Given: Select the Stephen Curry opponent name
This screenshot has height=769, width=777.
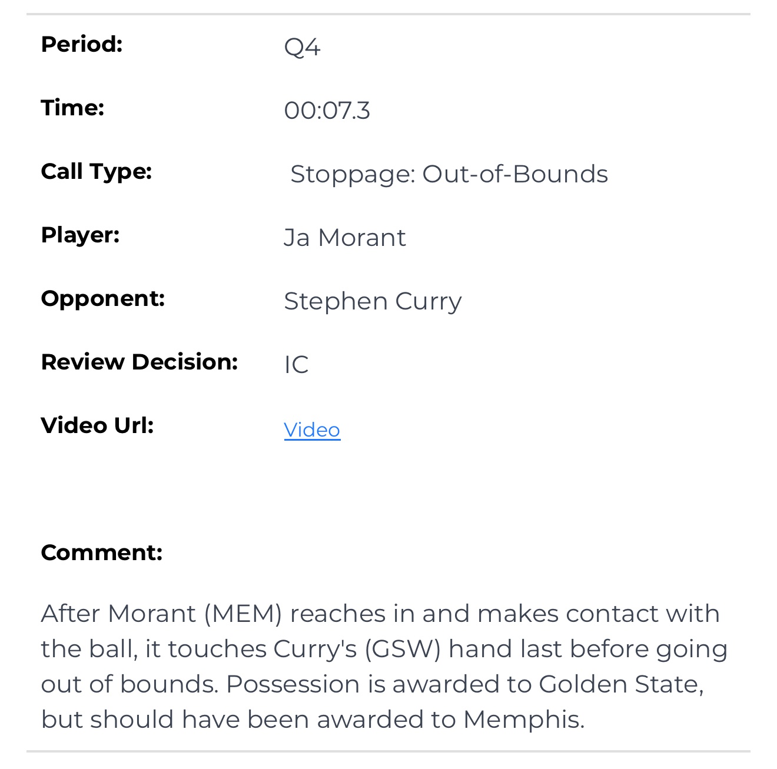Looking at the screenshot, I should pos(373,301).
